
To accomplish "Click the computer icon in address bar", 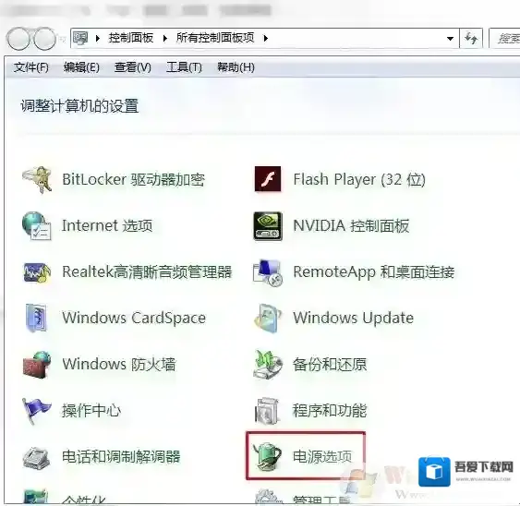I will coord(80,38).
